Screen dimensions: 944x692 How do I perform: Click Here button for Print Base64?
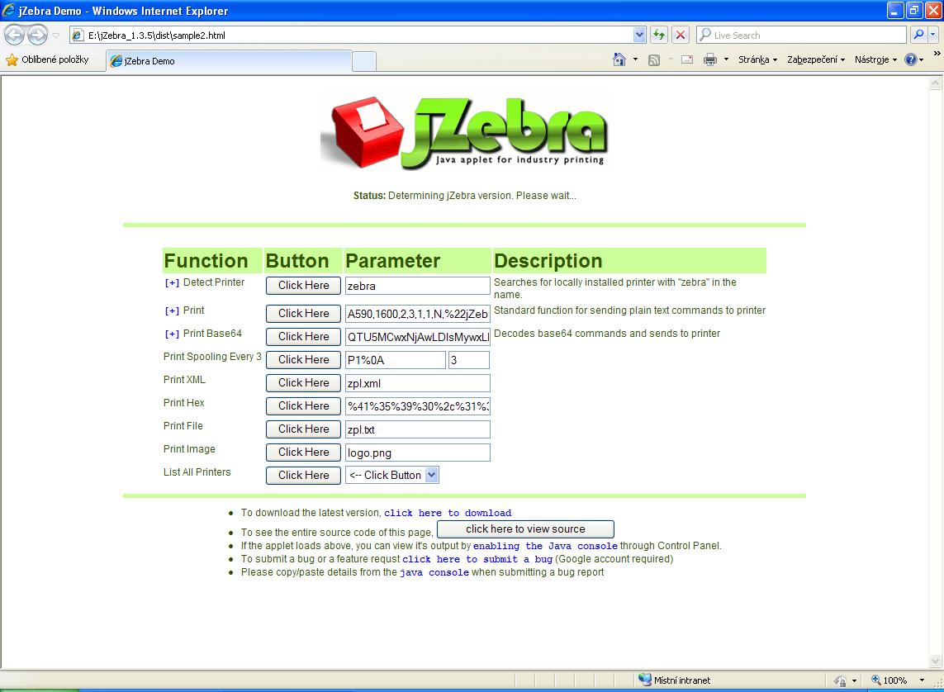(303, 336)
